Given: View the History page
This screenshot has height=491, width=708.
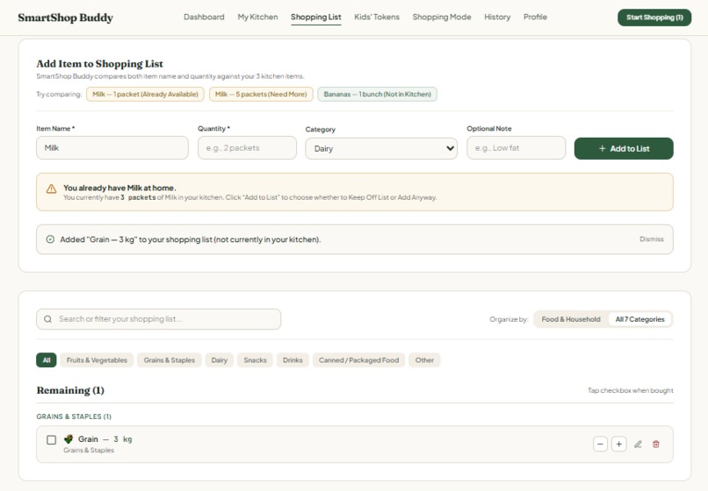Looking at the screenshot, I should (x=497, y=18).
